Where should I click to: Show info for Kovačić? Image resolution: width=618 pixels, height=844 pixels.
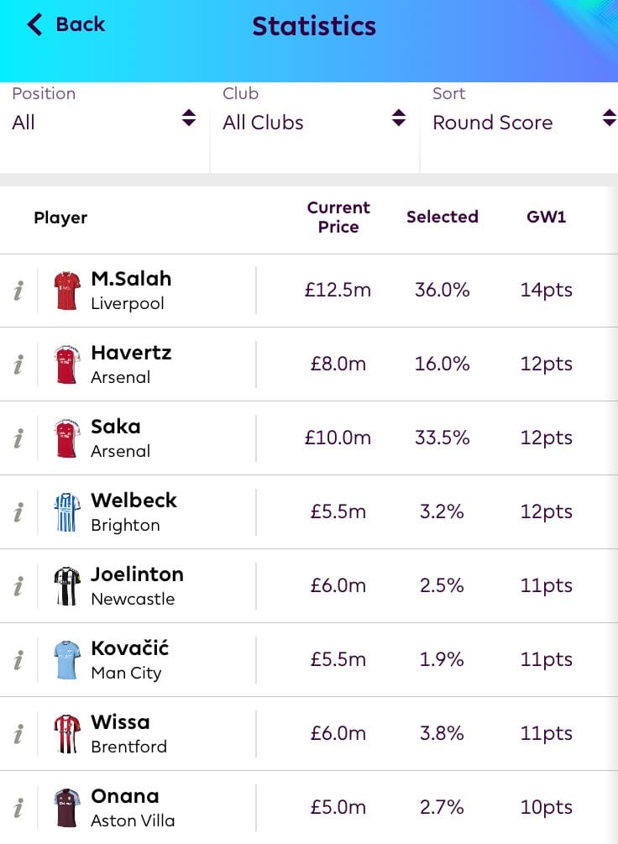(18, 660)
